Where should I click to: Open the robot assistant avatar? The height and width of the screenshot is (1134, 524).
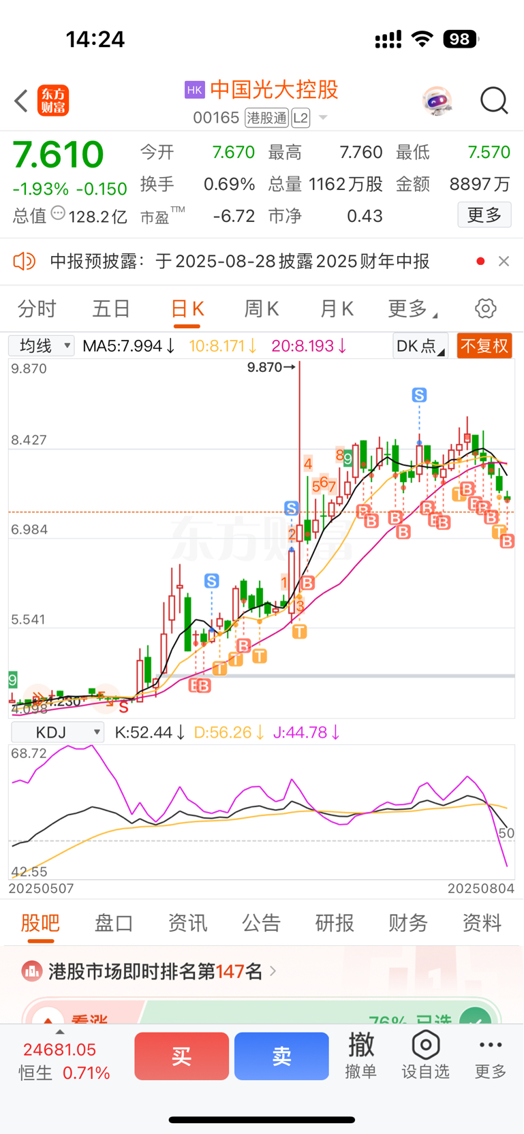[437, 101]
